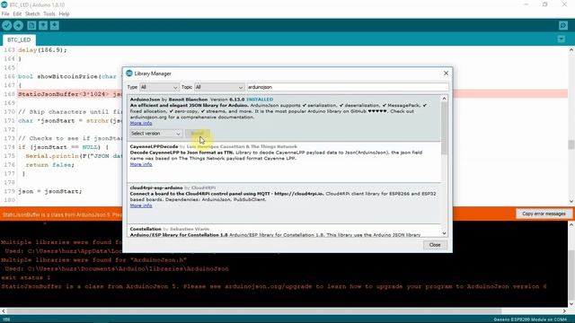The width and height of the screenshot is (575, 323).
Task: Open the Edit menu
Action: [17, 14]
